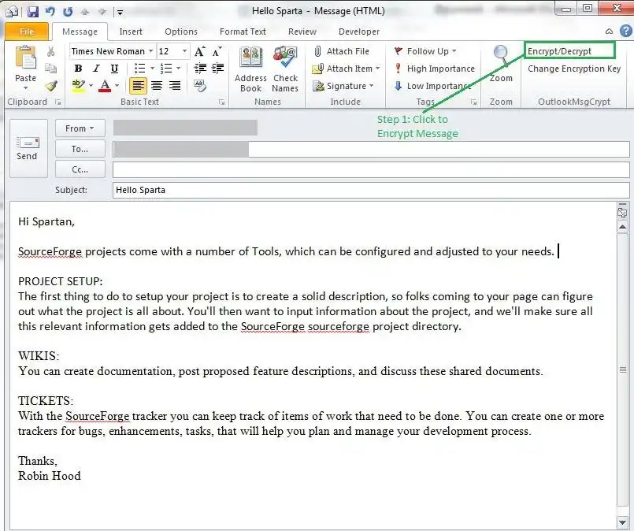Click the Help question mark icon
Screen dimensions: 634x531
pyautogui.click(x=625, y=32)
